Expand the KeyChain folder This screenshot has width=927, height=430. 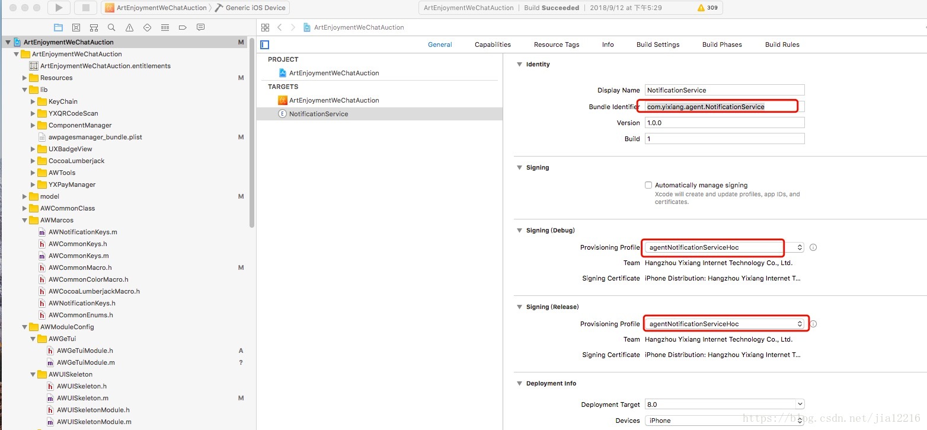[33, 101]
